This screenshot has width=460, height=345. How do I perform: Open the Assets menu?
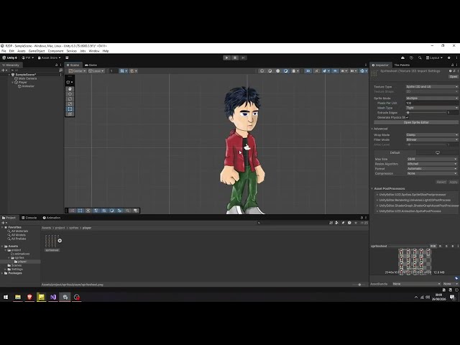[22, 51]
